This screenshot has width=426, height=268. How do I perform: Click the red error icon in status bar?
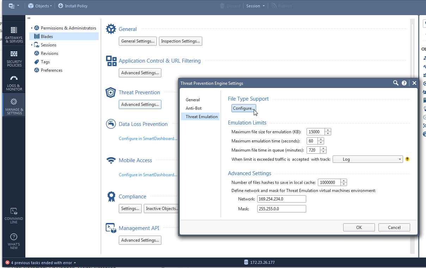[7, 263]
